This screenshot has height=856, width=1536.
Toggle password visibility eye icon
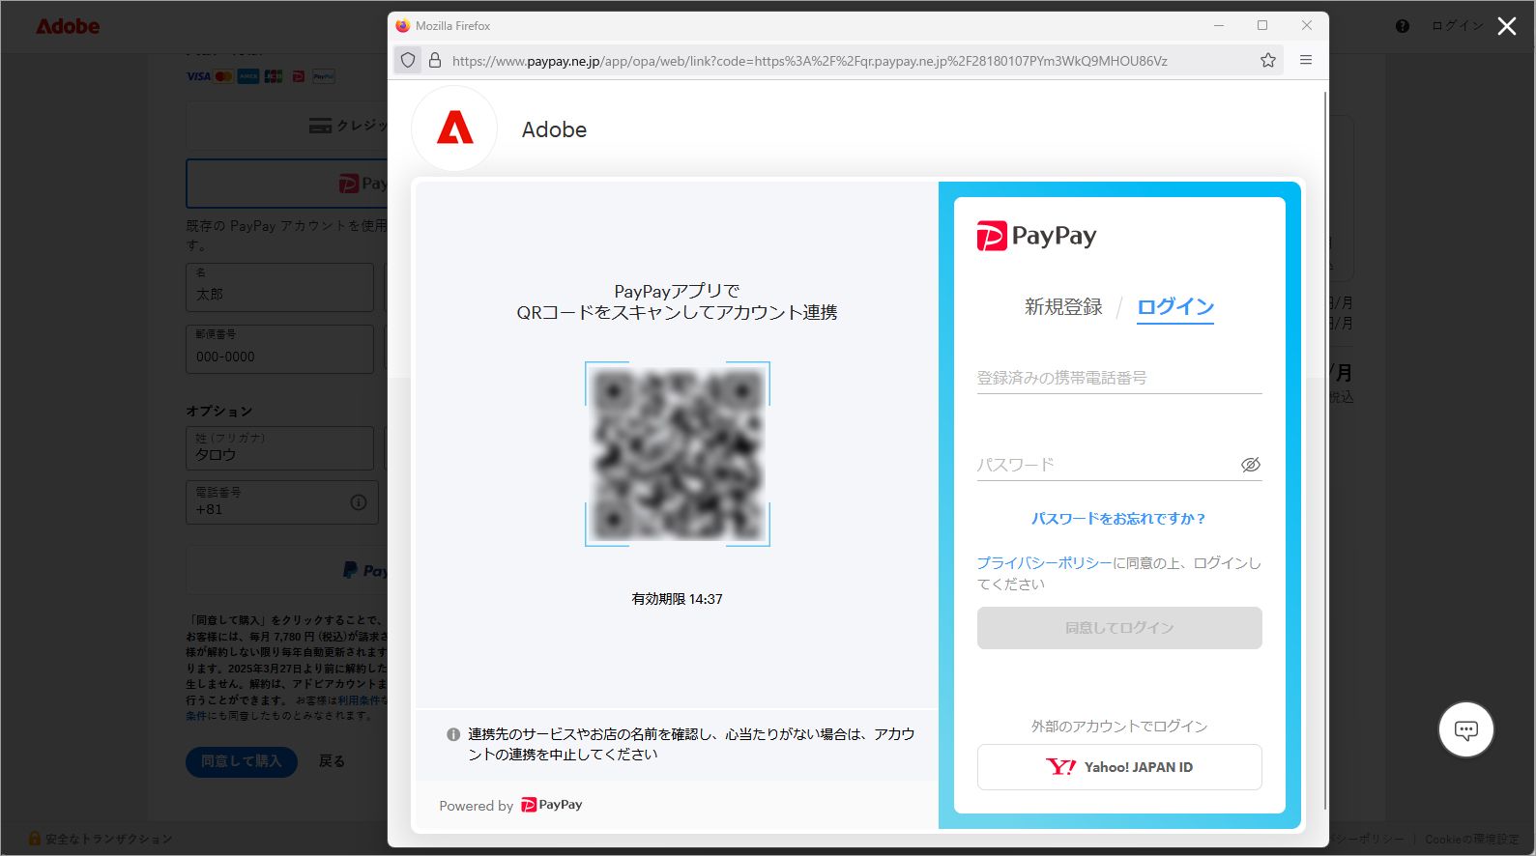tap(1251, 465)
